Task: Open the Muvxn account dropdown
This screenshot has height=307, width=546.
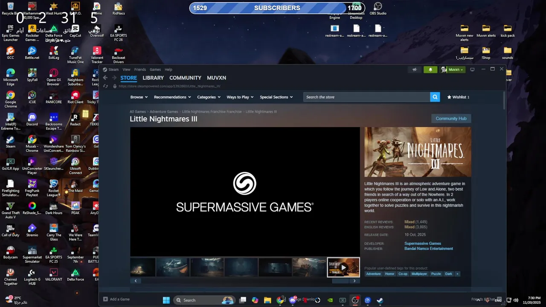Action: click(x=453, y=70)
